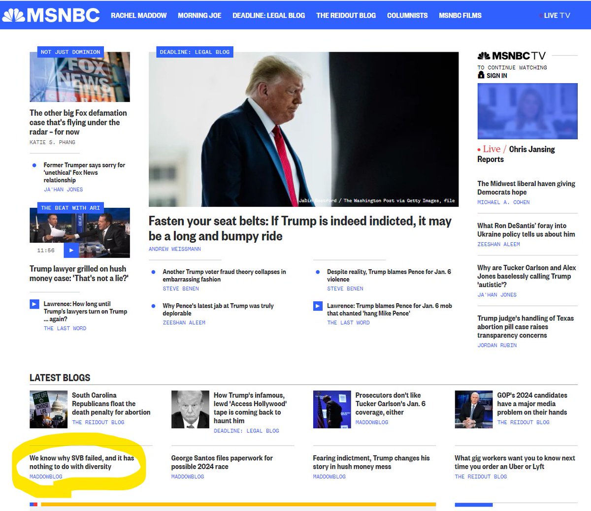The width and height of the screenshot is (591, 511).
Task: Open the South Carolina blog thumbnail
Action: (x=48, y=410)
